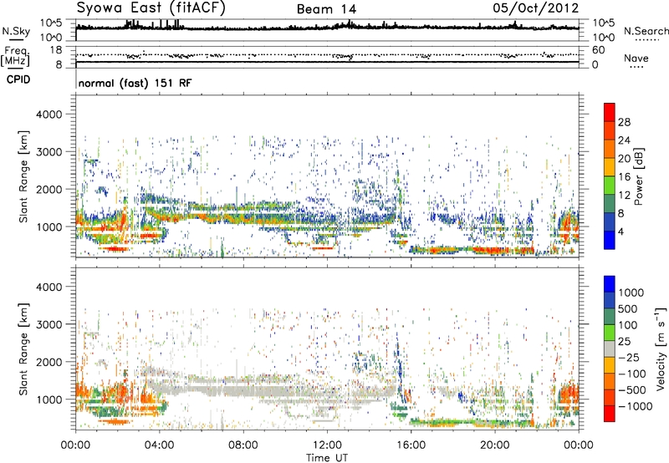Click 'normal (fast) 151 RF' text
The width and height of the screenshot is (669, 463).
click(135, 83)
